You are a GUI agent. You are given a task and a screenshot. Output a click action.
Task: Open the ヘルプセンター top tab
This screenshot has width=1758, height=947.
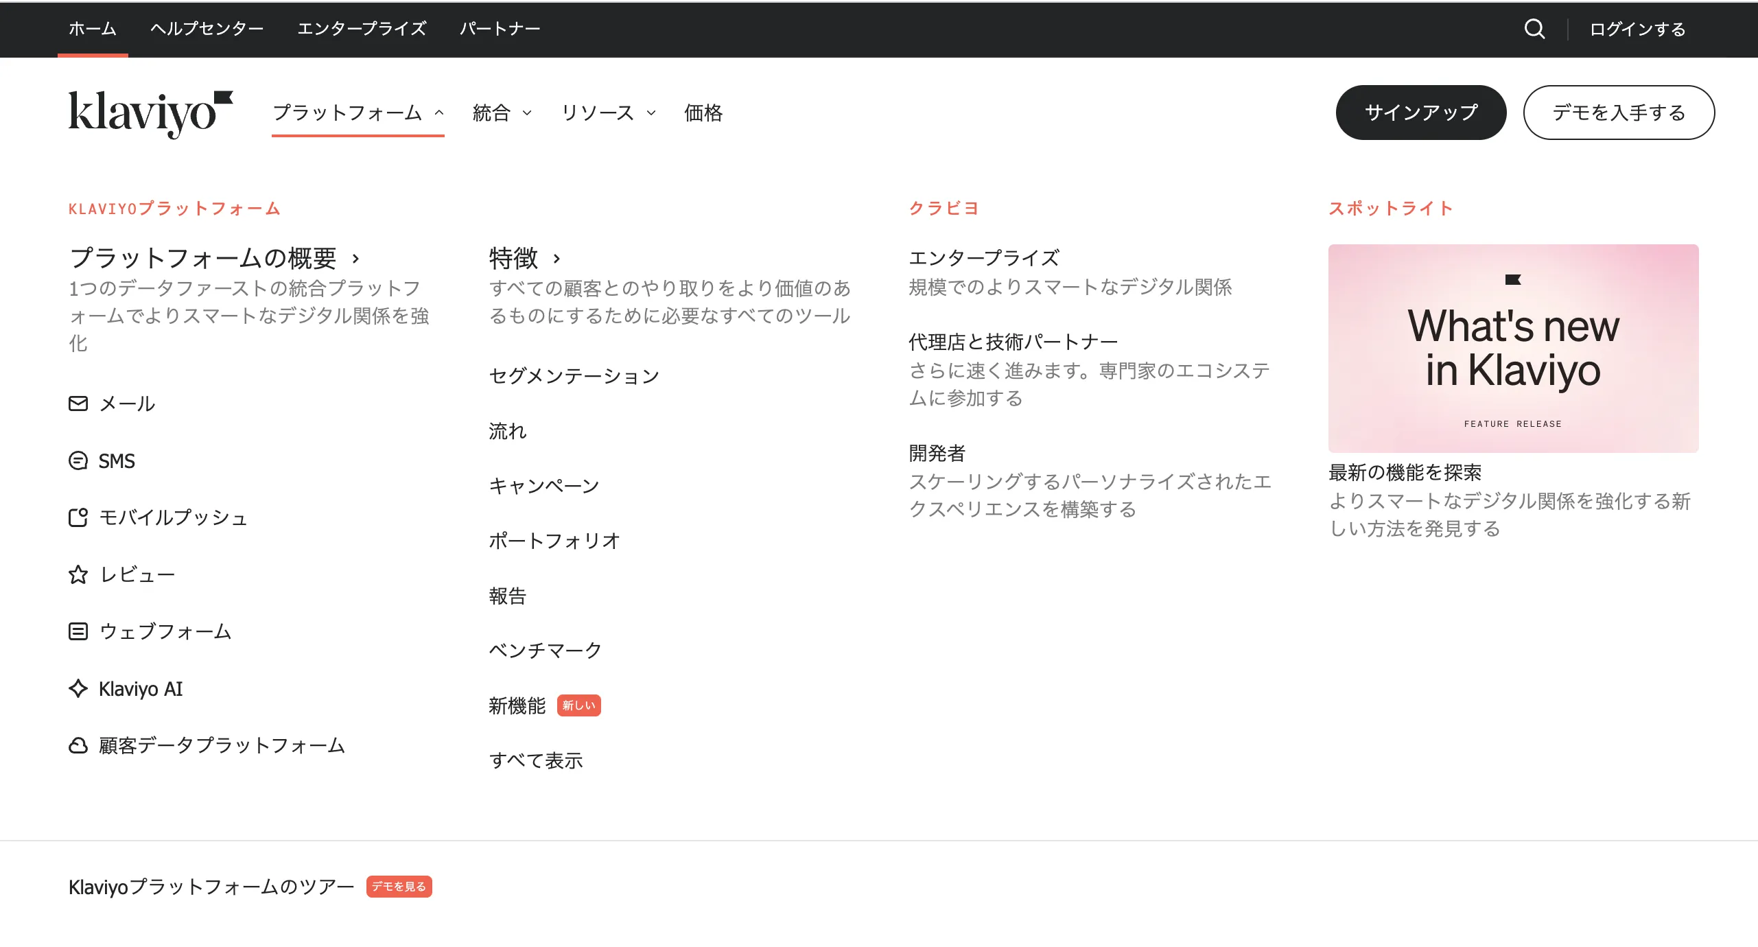(207, 29)
